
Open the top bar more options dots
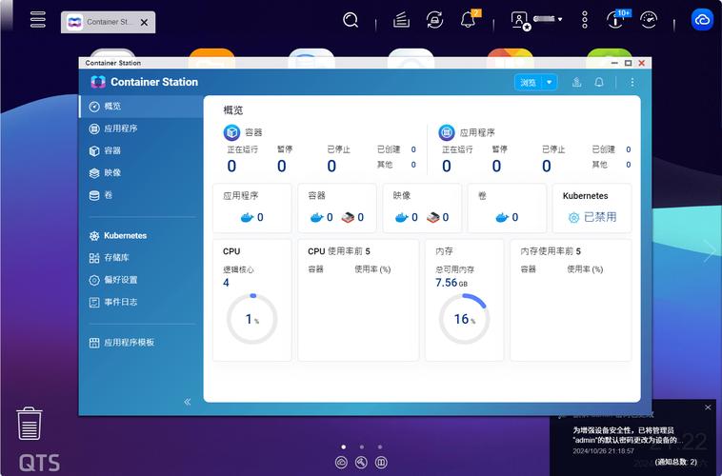click(584, 20)
